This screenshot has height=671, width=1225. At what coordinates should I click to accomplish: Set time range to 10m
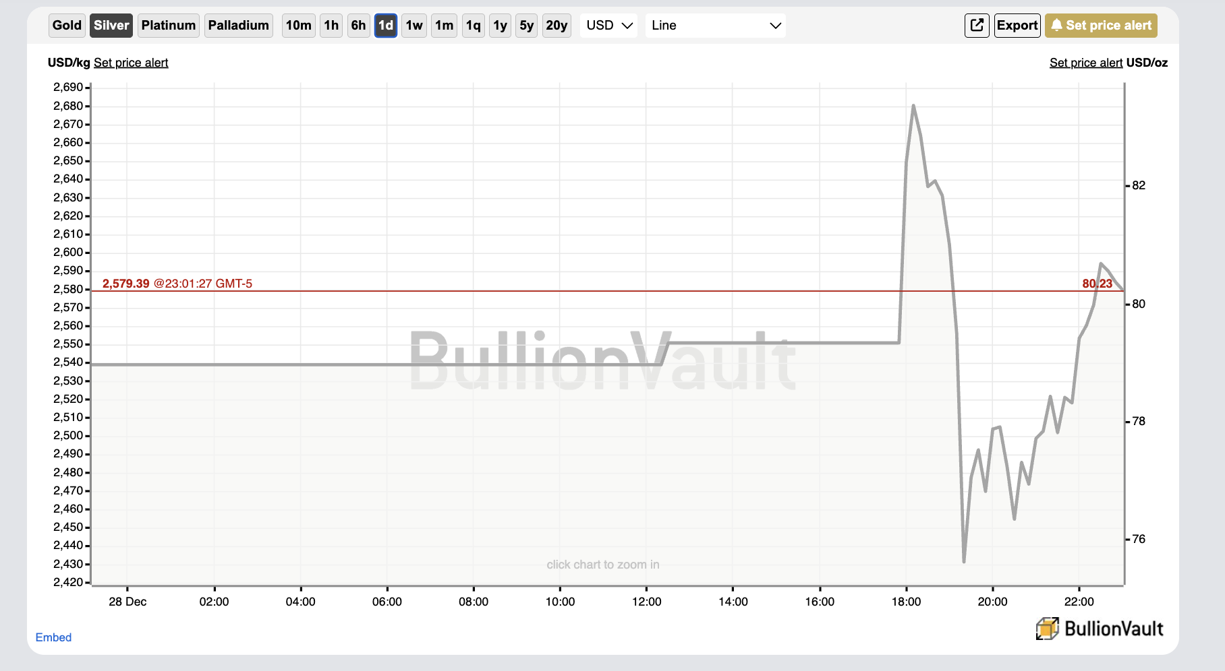299,26
